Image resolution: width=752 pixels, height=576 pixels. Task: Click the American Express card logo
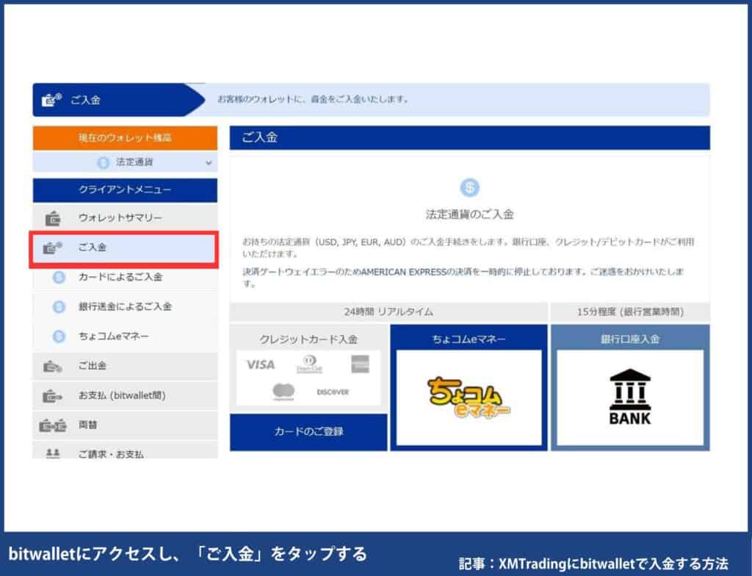pos(360,364)
